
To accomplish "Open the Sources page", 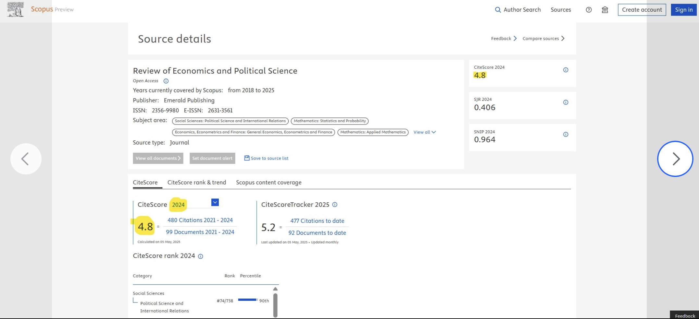I will (561, 10).
